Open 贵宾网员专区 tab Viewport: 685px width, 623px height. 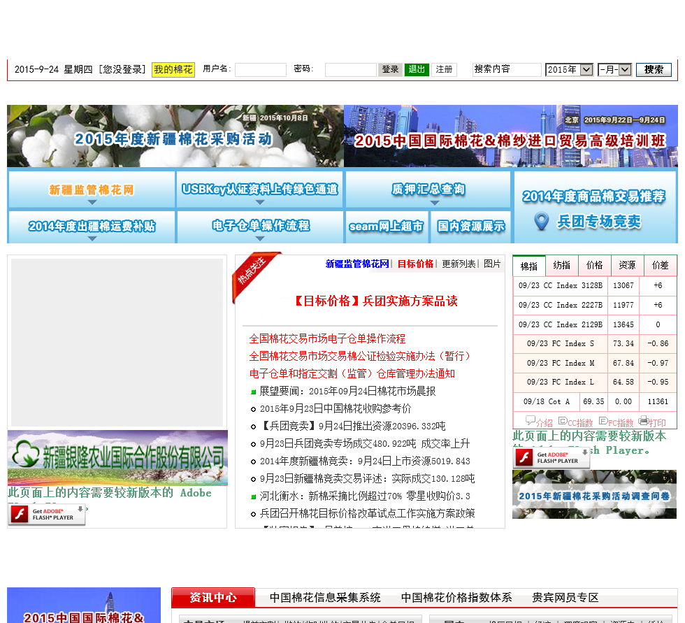[x=565, y=597]
